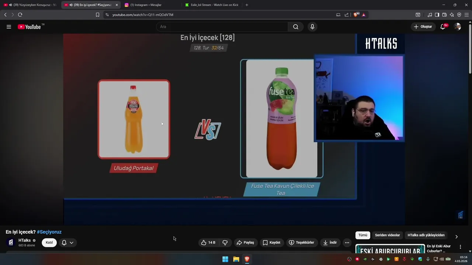
Task: Go back with the browser back arrow
Action: click(5, 15)
